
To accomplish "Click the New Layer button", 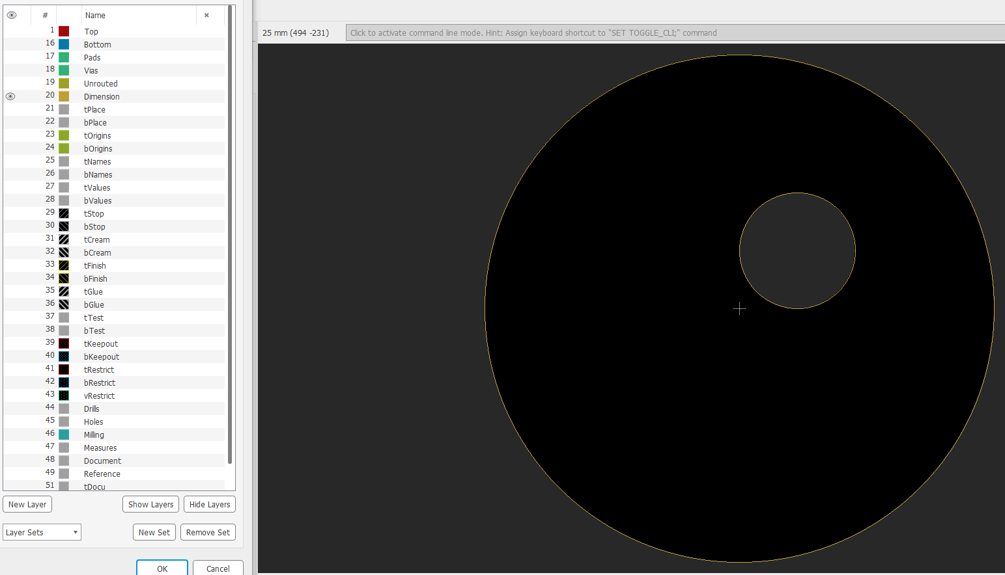I will [x=27, y=504].
